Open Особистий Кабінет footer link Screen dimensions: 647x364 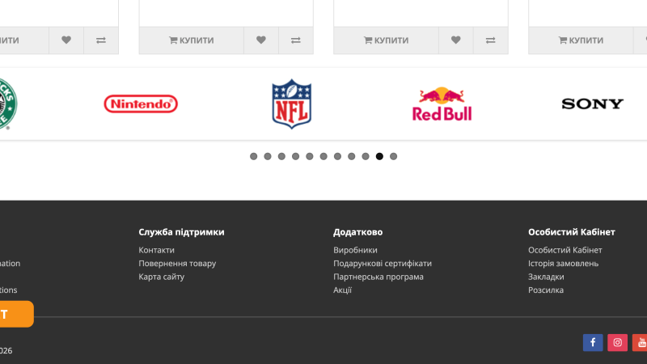click(x=565, y=250)
